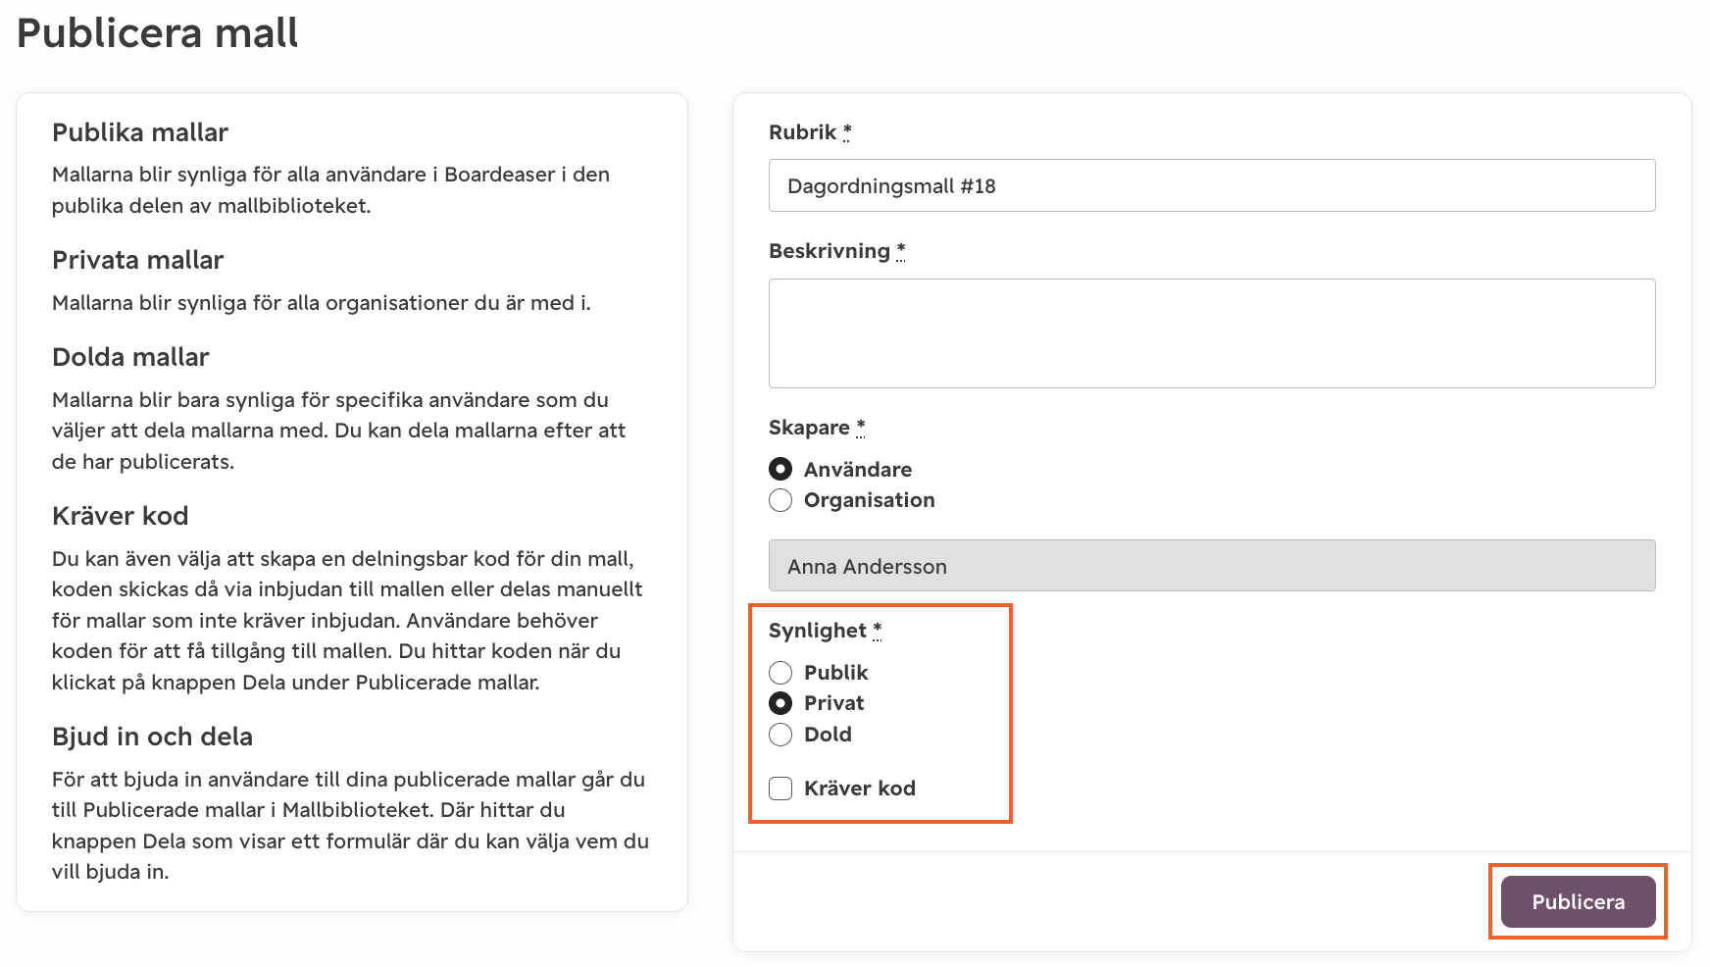Screen dimensions: 1710x967
Task: Click the Kräver kod heading in help panel
Action: coord(120,516)
